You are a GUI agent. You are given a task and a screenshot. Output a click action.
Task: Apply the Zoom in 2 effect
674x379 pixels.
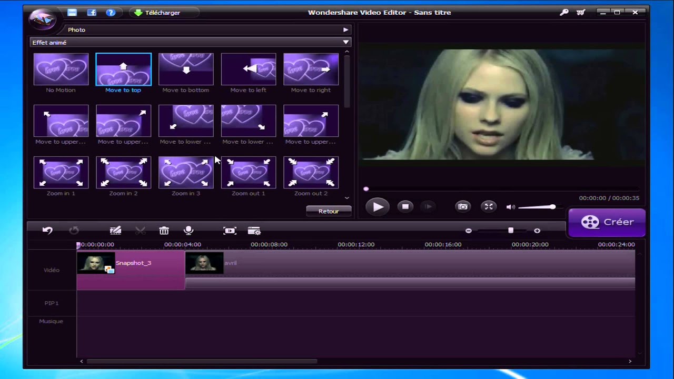123,172
